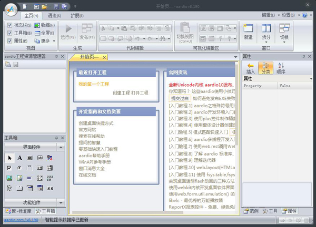Click the blue help question mark icon
316x227 pixels.
304,15
